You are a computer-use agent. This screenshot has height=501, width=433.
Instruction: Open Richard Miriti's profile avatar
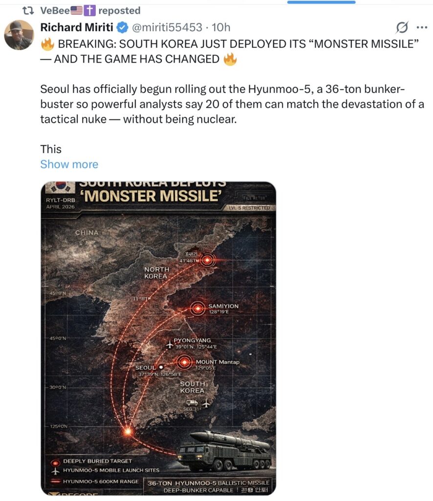[19, 35]
